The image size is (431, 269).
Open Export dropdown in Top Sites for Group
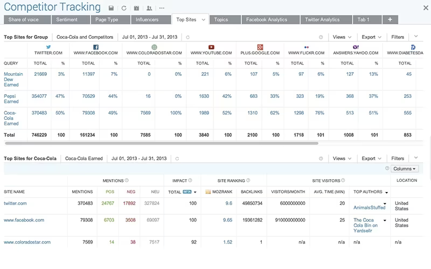coord(371,37)
